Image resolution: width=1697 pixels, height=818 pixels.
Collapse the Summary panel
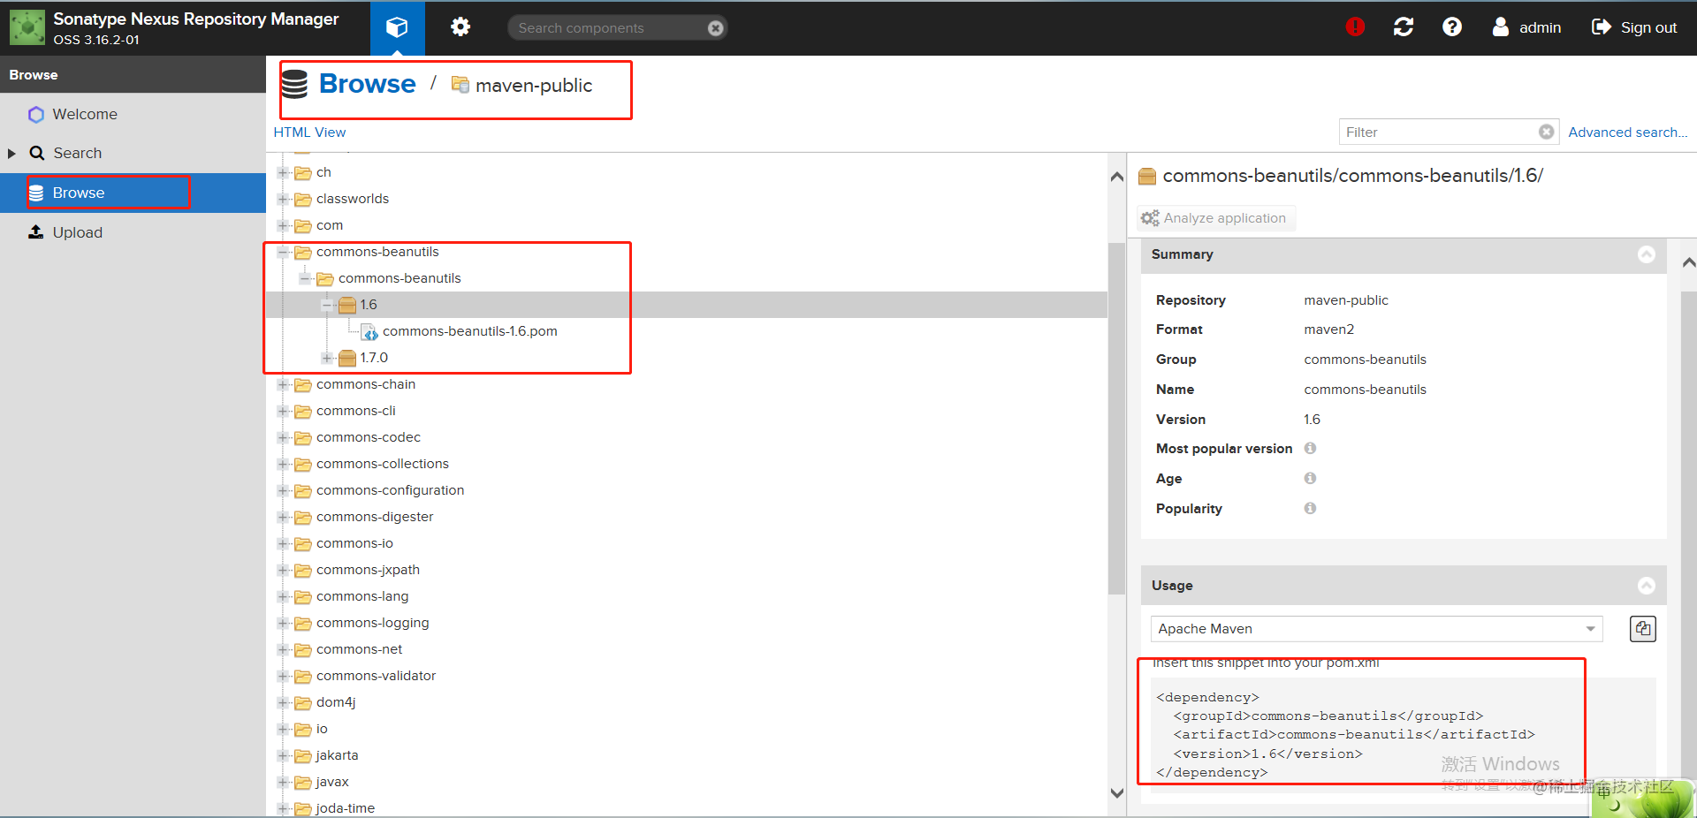1646,254
